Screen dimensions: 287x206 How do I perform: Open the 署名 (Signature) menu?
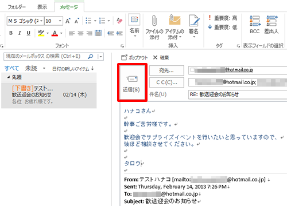coord(193,26)
